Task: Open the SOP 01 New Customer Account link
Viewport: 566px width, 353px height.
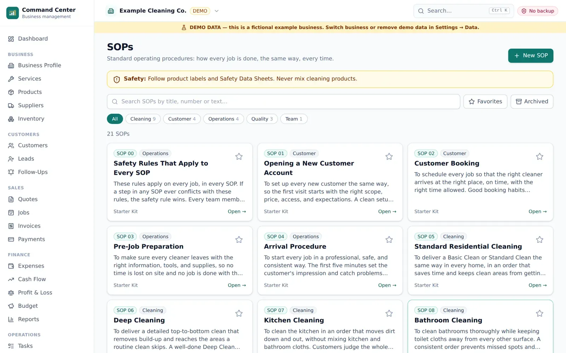Action: 387,211
